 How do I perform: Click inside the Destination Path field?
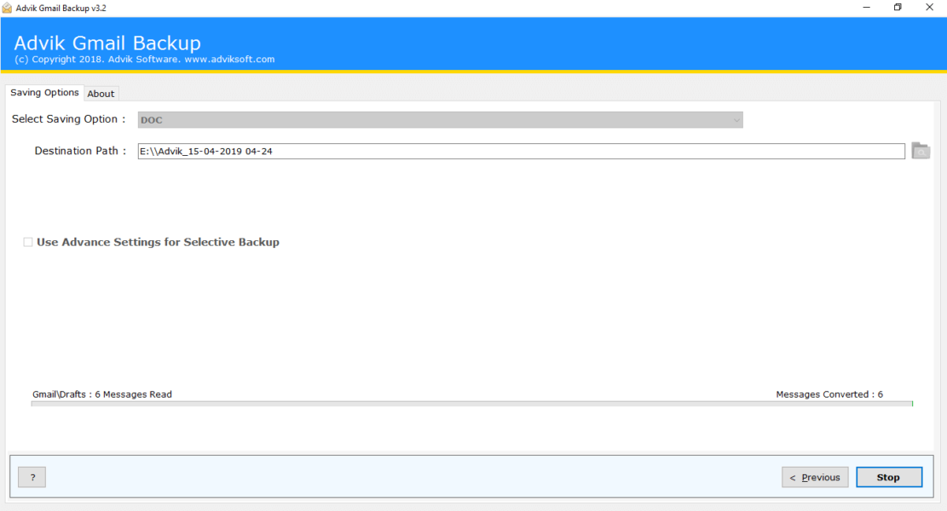(521, 151)
